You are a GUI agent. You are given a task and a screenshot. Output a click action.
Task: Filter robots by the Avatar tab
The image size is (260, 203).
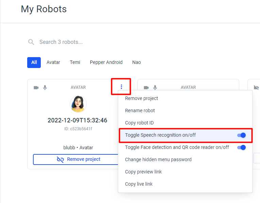tap(53, 62)
